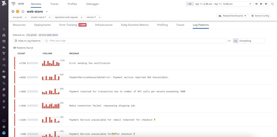Open the Ruby Runtime Metrics tab

(135, 25)
